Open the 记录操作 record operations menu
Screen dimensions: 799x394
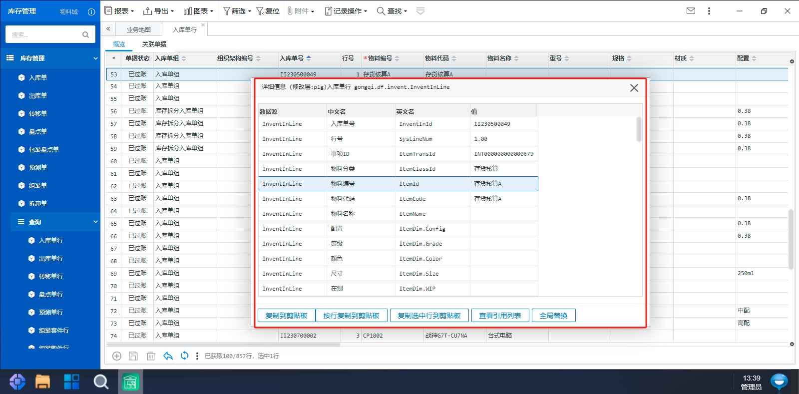[x=346, y=11]
